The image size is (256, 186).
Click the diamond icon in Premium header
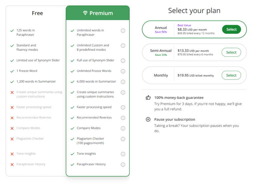(x=85, y=13)
